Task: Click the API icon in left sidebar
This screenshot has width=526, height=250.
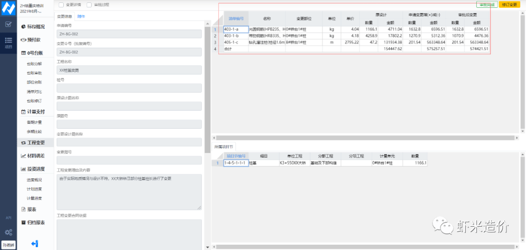Action: [8, 218]
